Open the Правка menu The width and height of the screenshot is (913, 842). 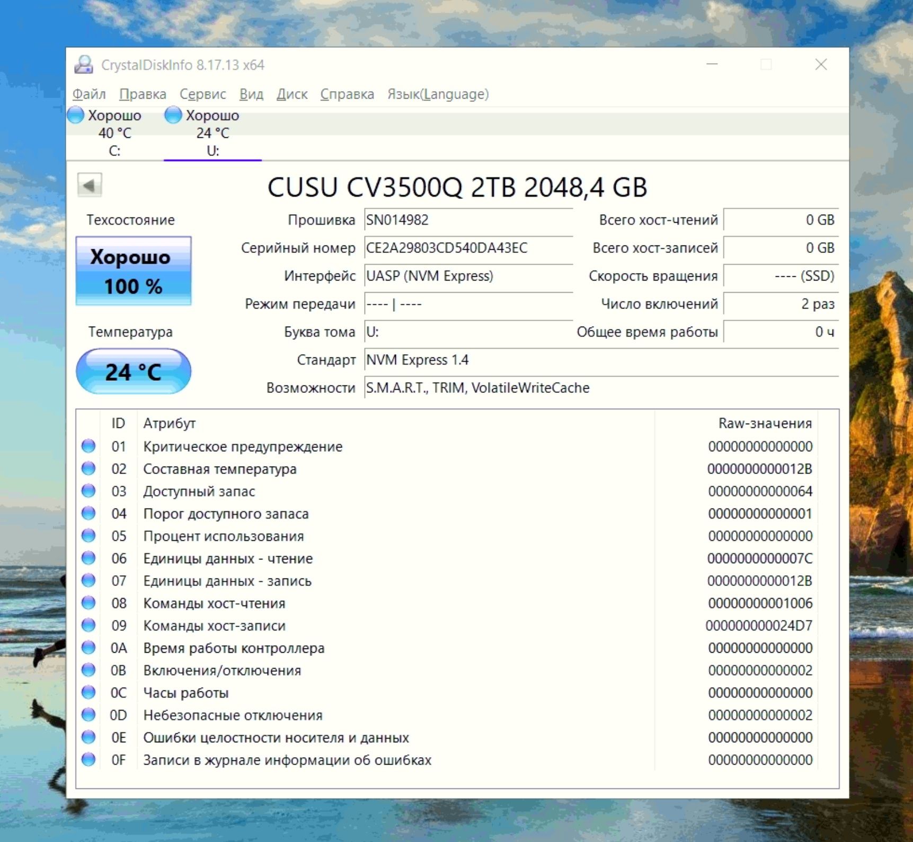143,94
